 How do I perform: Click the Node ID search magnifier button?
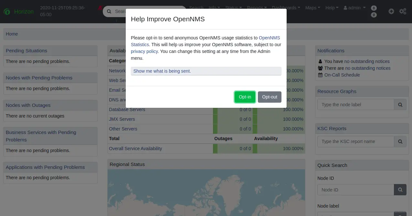[400, 190]
